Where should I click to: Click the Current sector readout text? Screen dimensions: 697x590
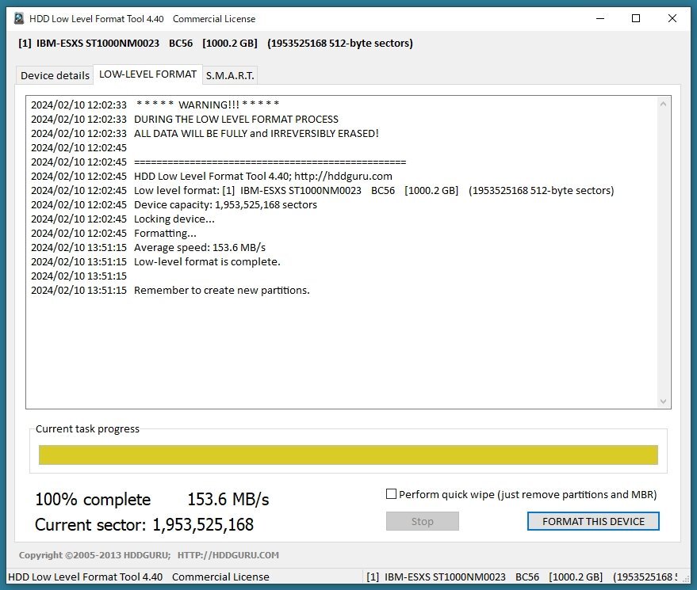click(144, 524)
